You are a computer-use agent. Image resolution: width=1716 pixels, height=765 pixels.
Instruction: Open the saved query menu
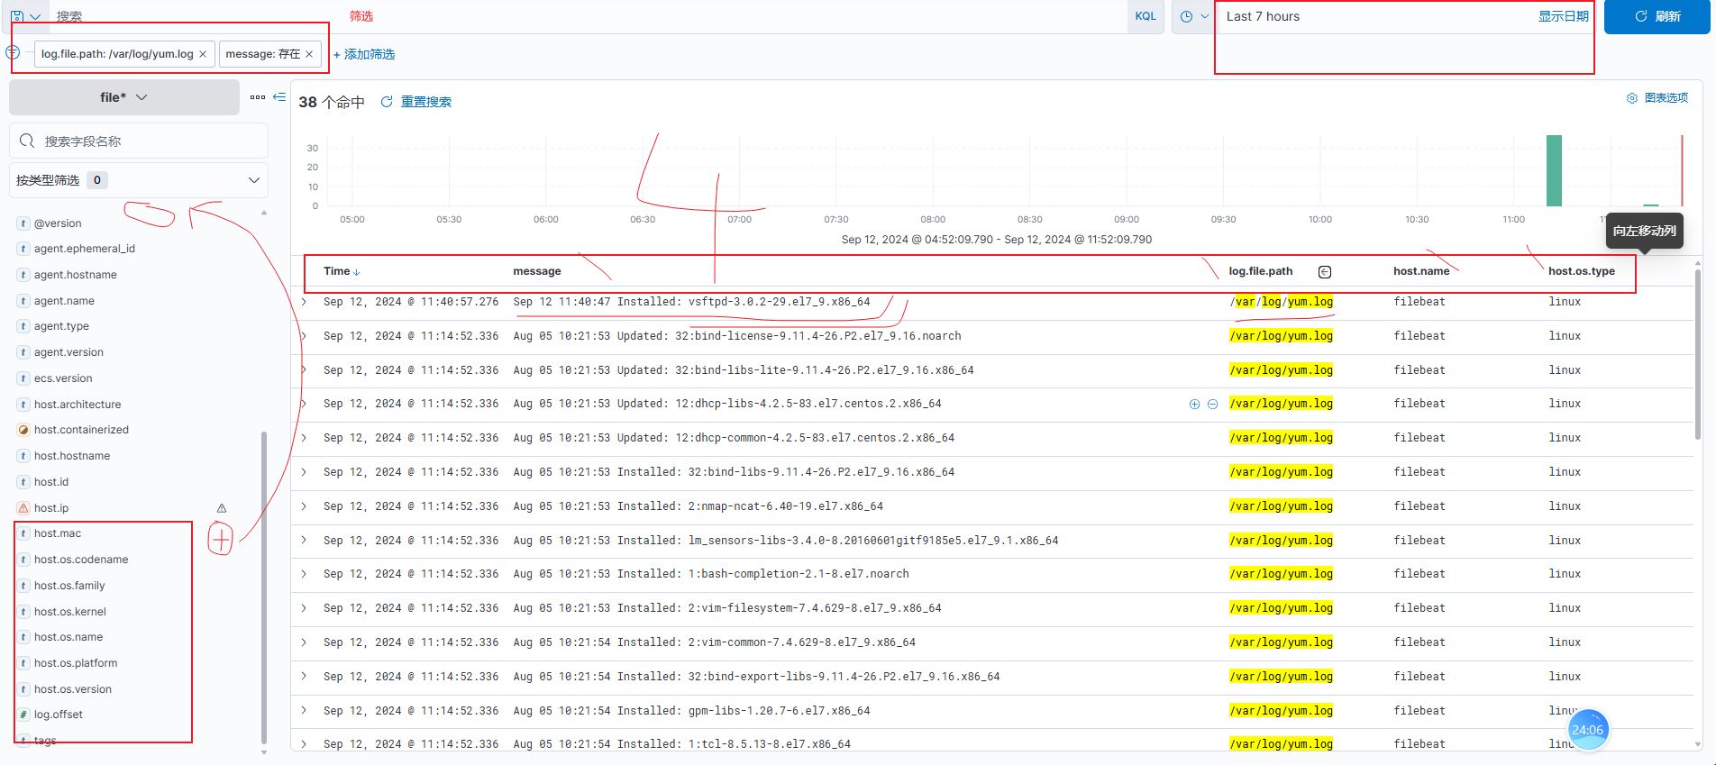[25, 16]
